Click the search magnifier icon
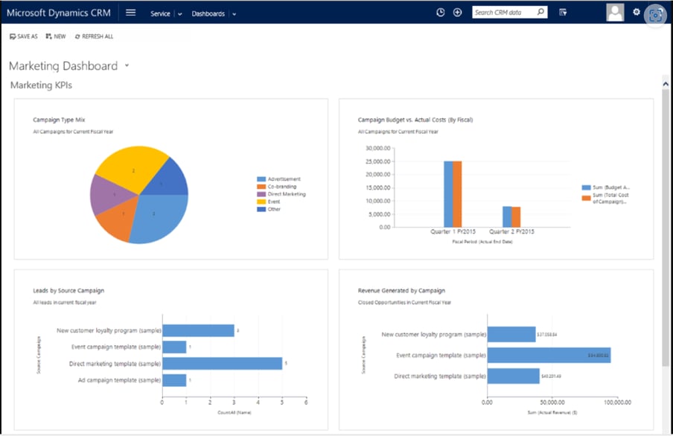The image size is (673, 436). point(540,12)
